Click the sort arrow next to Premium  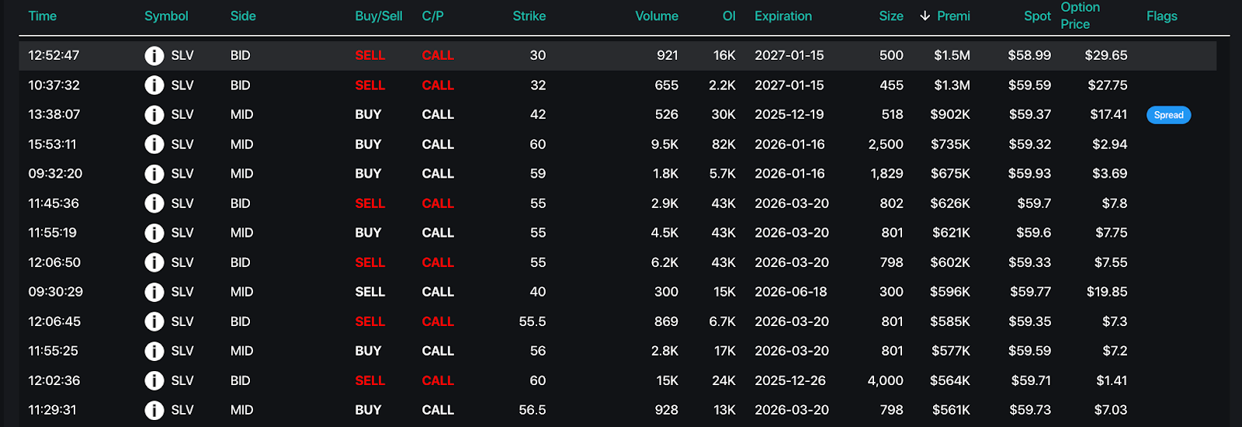(925, 16)
